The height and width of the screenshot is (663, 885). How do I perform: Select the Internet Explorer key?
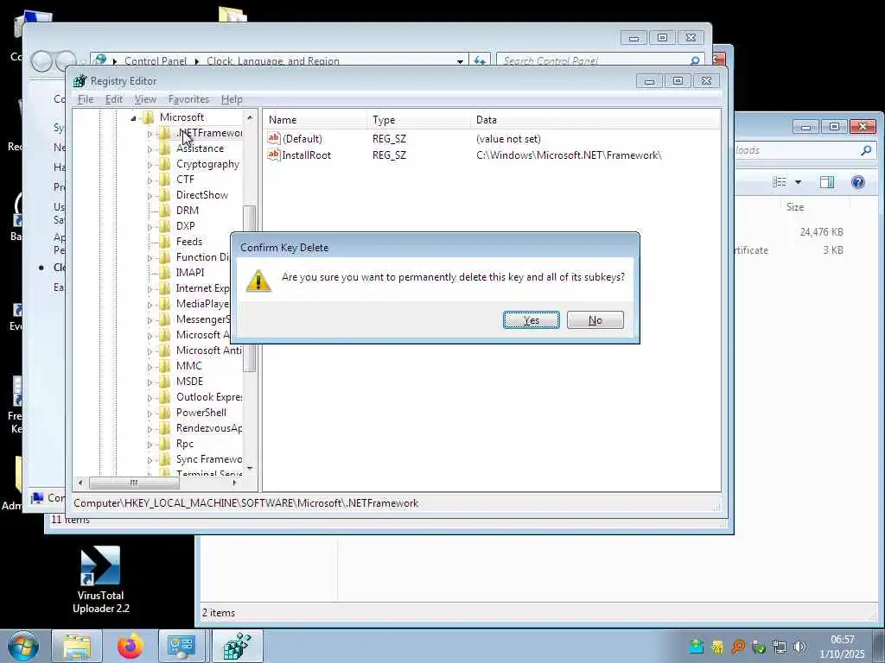point(202,288)
